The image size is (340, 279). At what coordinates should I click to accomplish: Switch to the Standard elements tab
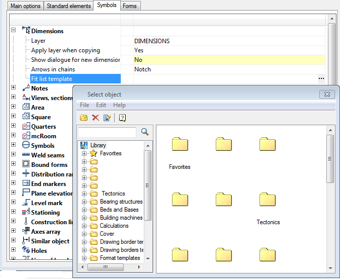tap(68, 6)
